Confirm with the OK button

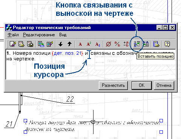tap(142, 85)
